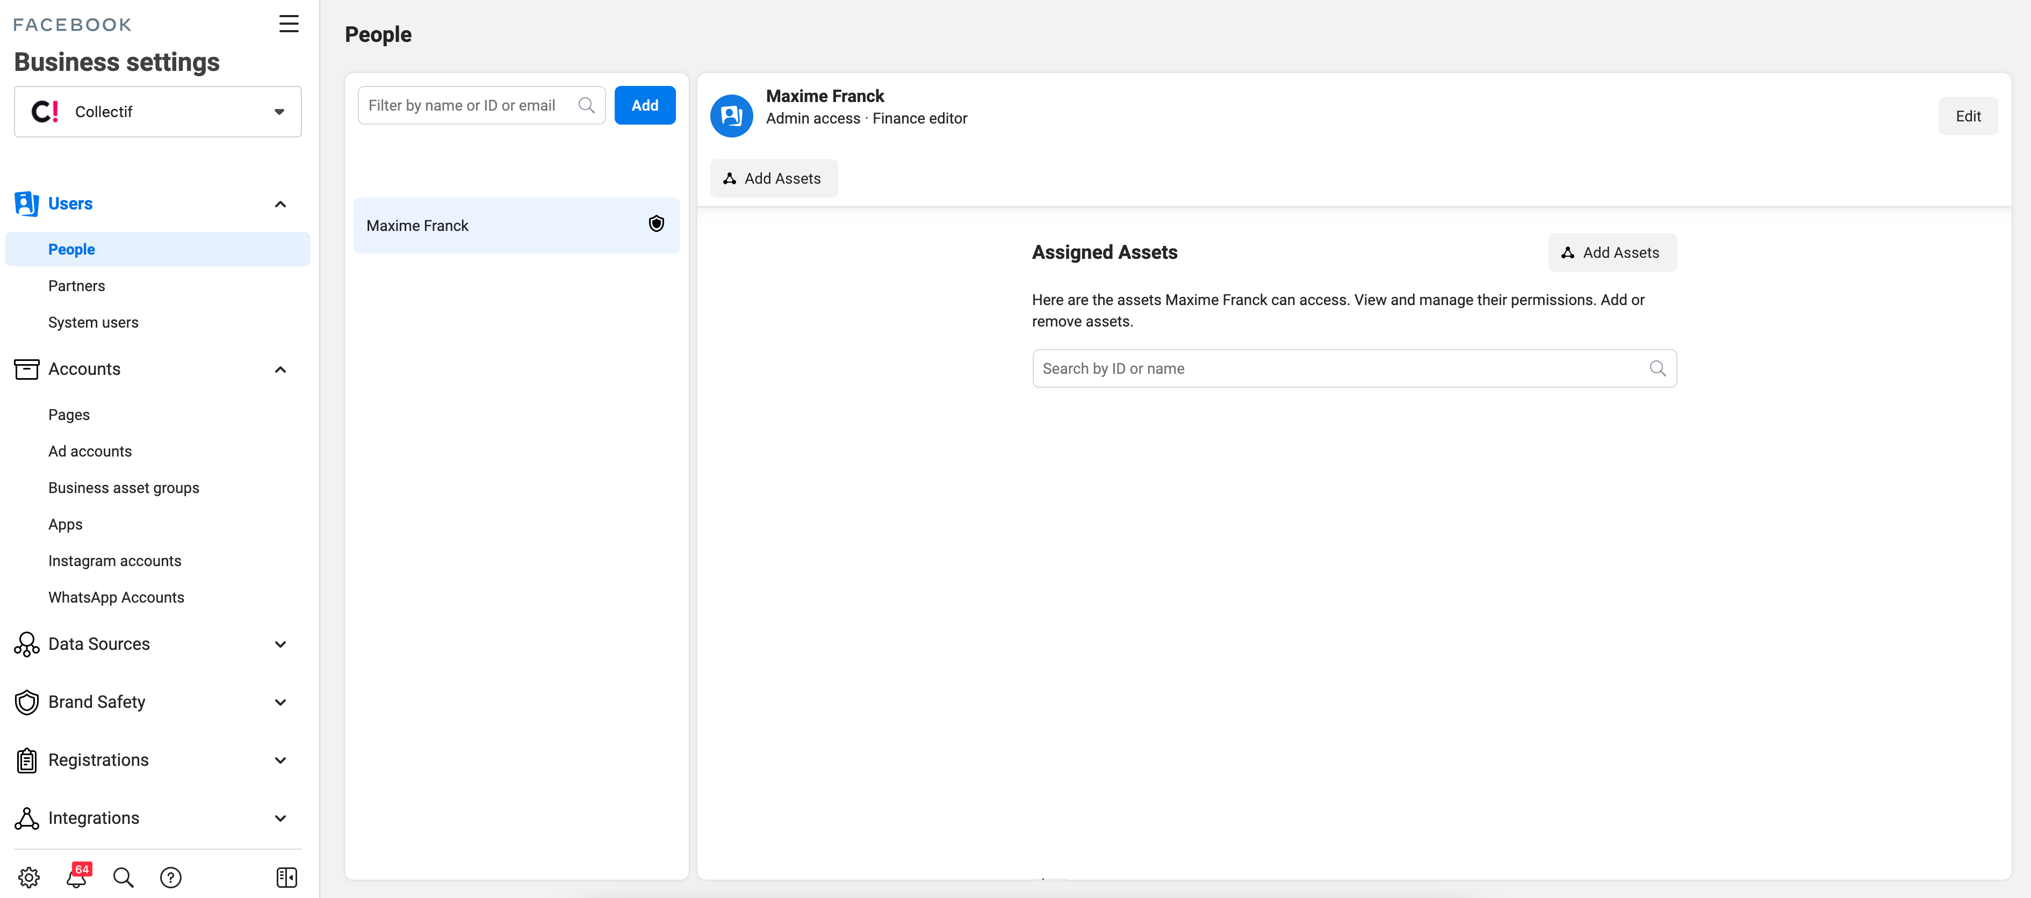The image size is (2031, 898).
Task: Click Edit for Maxime Franck
Action: (1968, 116)
